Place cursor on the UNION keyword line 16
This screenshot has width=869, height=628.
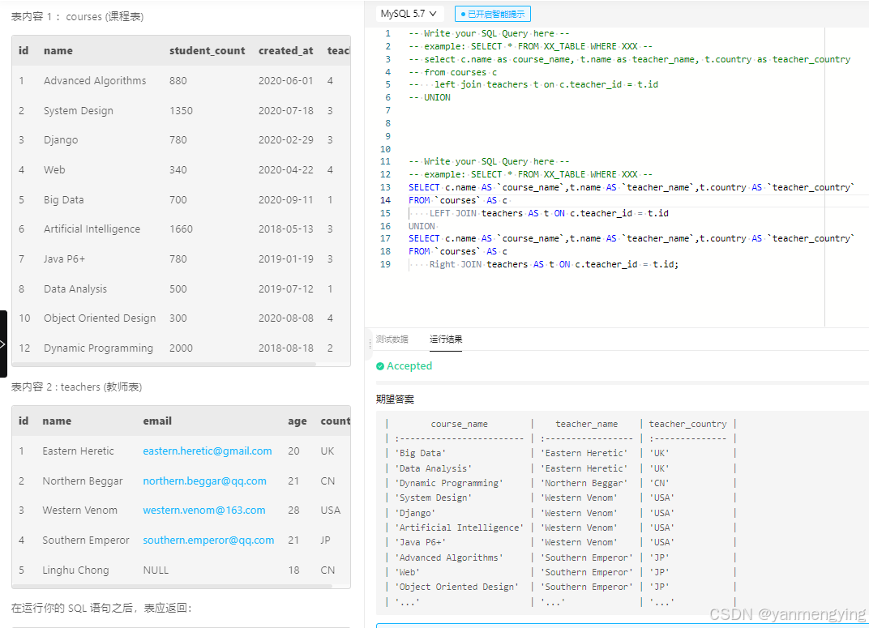tap(422, 226)
